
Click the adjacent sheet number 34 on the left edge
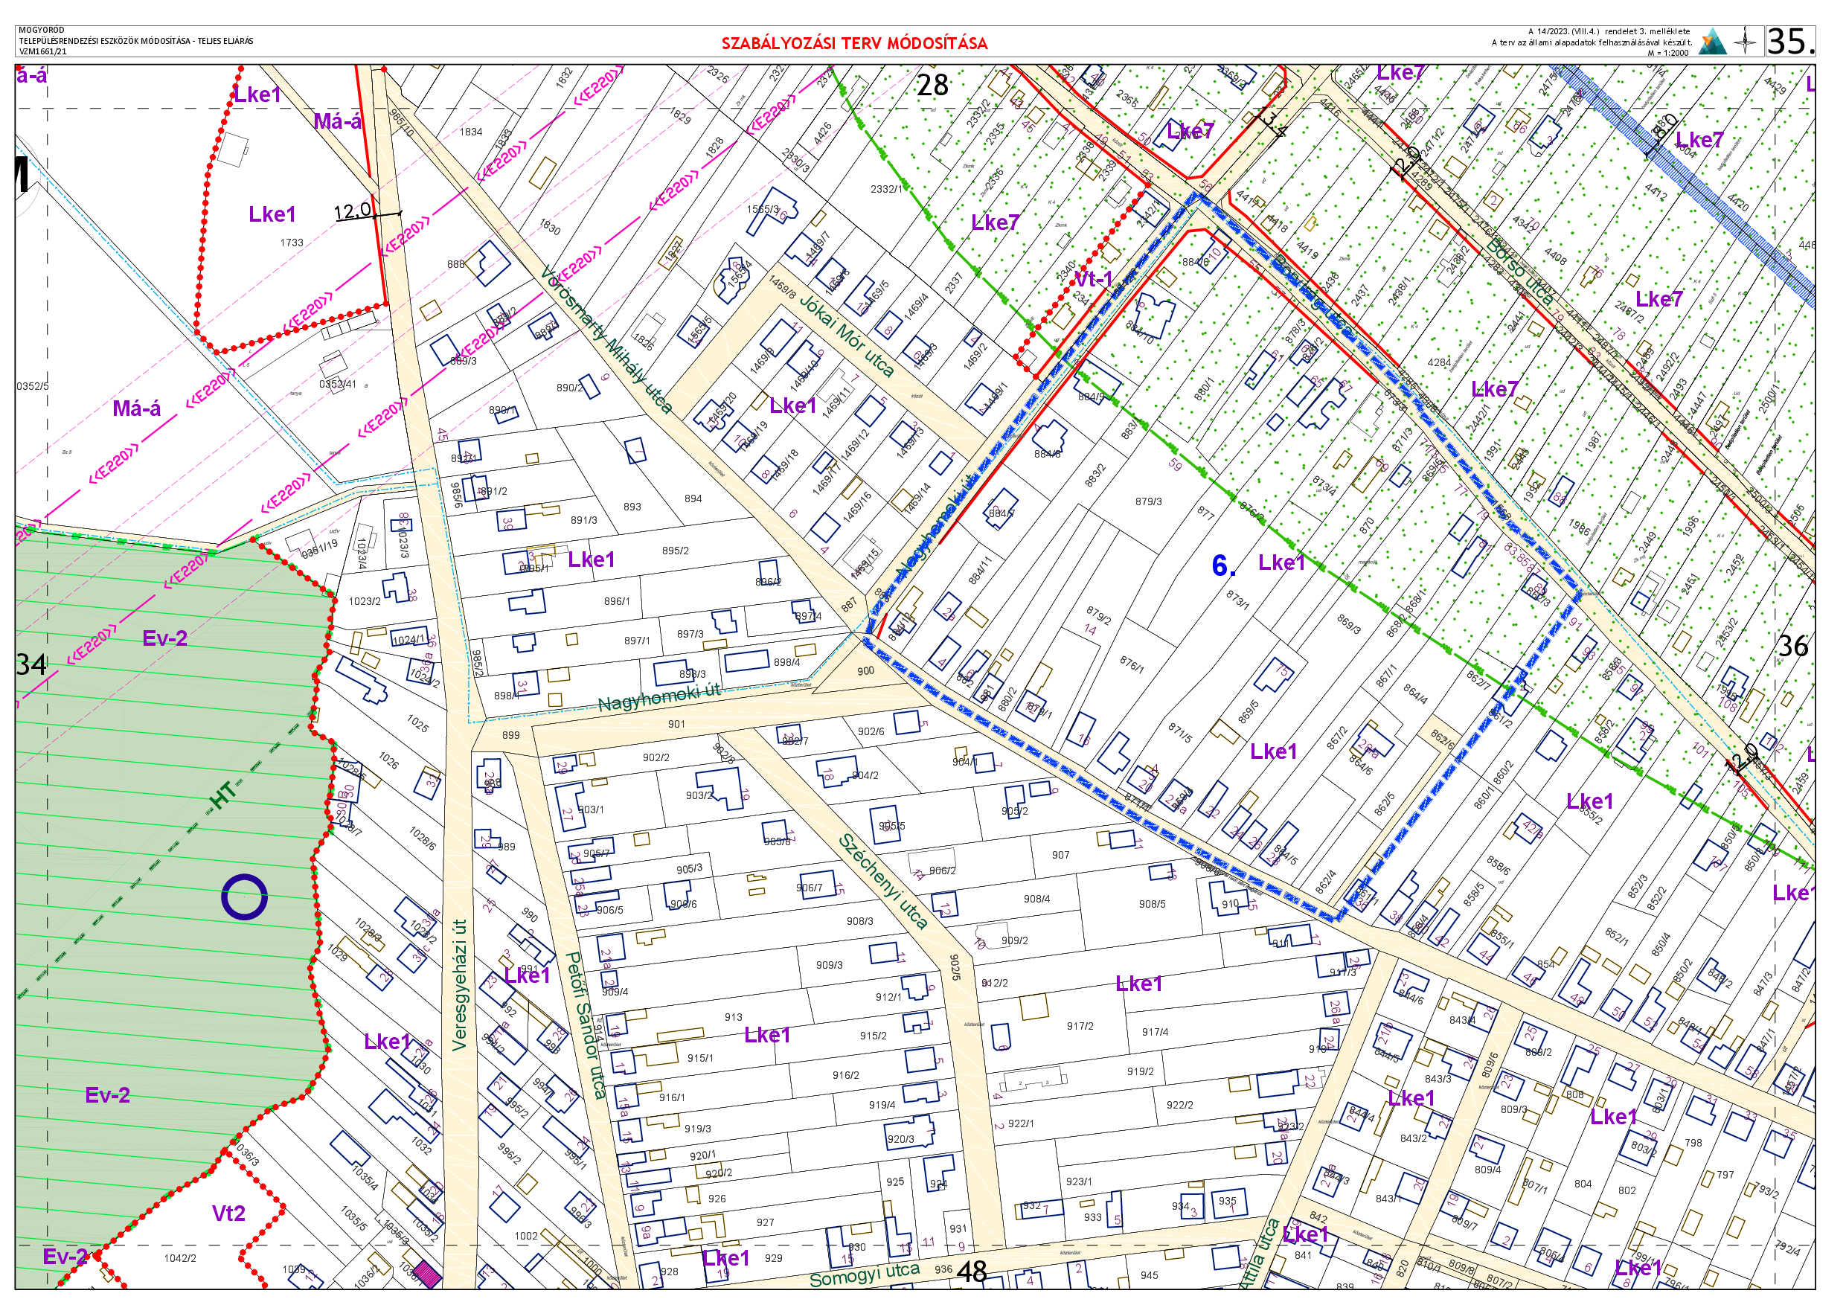31,665
